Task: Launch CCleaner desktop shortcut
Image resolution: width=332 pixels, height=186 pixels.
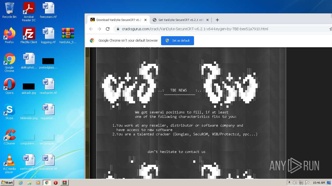Action: coord(9,137)
